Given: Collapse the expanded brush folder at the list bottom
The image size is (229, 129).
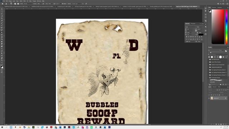Looking at the screenshot, I should 209,78.
